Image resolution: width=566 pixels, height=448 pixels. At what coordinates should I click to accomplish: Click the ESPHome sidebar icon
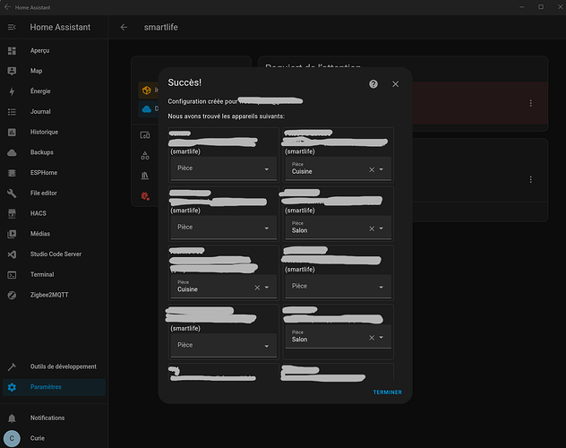pyautogui.click(x=12, y=173)
